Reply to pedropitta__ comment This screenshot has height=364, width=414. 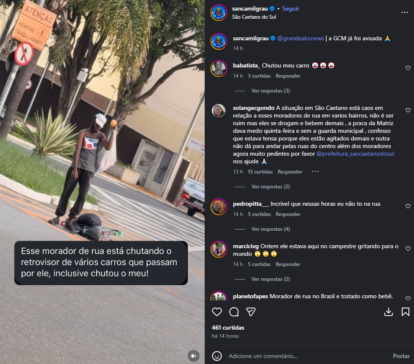[288, 214]
